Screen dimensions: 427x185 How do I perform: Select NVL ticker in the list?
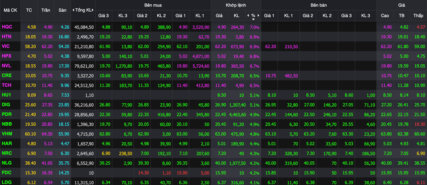[6, 66]
